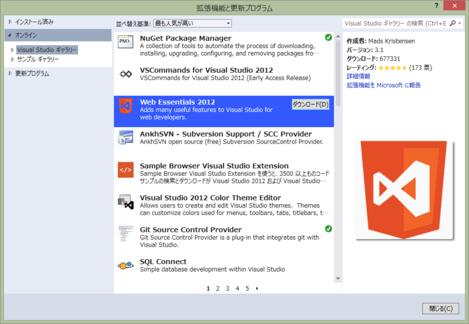Expand the サンプル ギャラリー node
The image size is (469, 324).
point(12,59)
